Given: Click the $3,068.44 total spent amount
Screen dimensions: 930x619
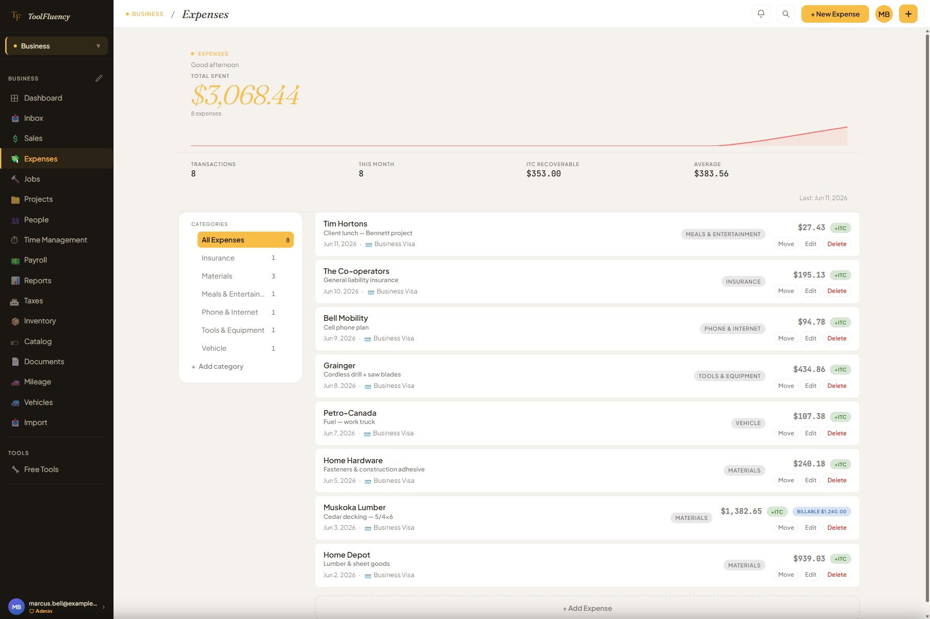Looking at the screenshot, I should [245, 95].
